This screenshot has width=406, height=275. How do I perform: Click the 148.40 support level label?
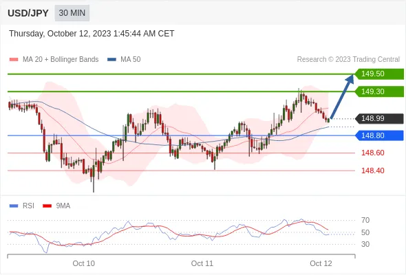(372, 170)
